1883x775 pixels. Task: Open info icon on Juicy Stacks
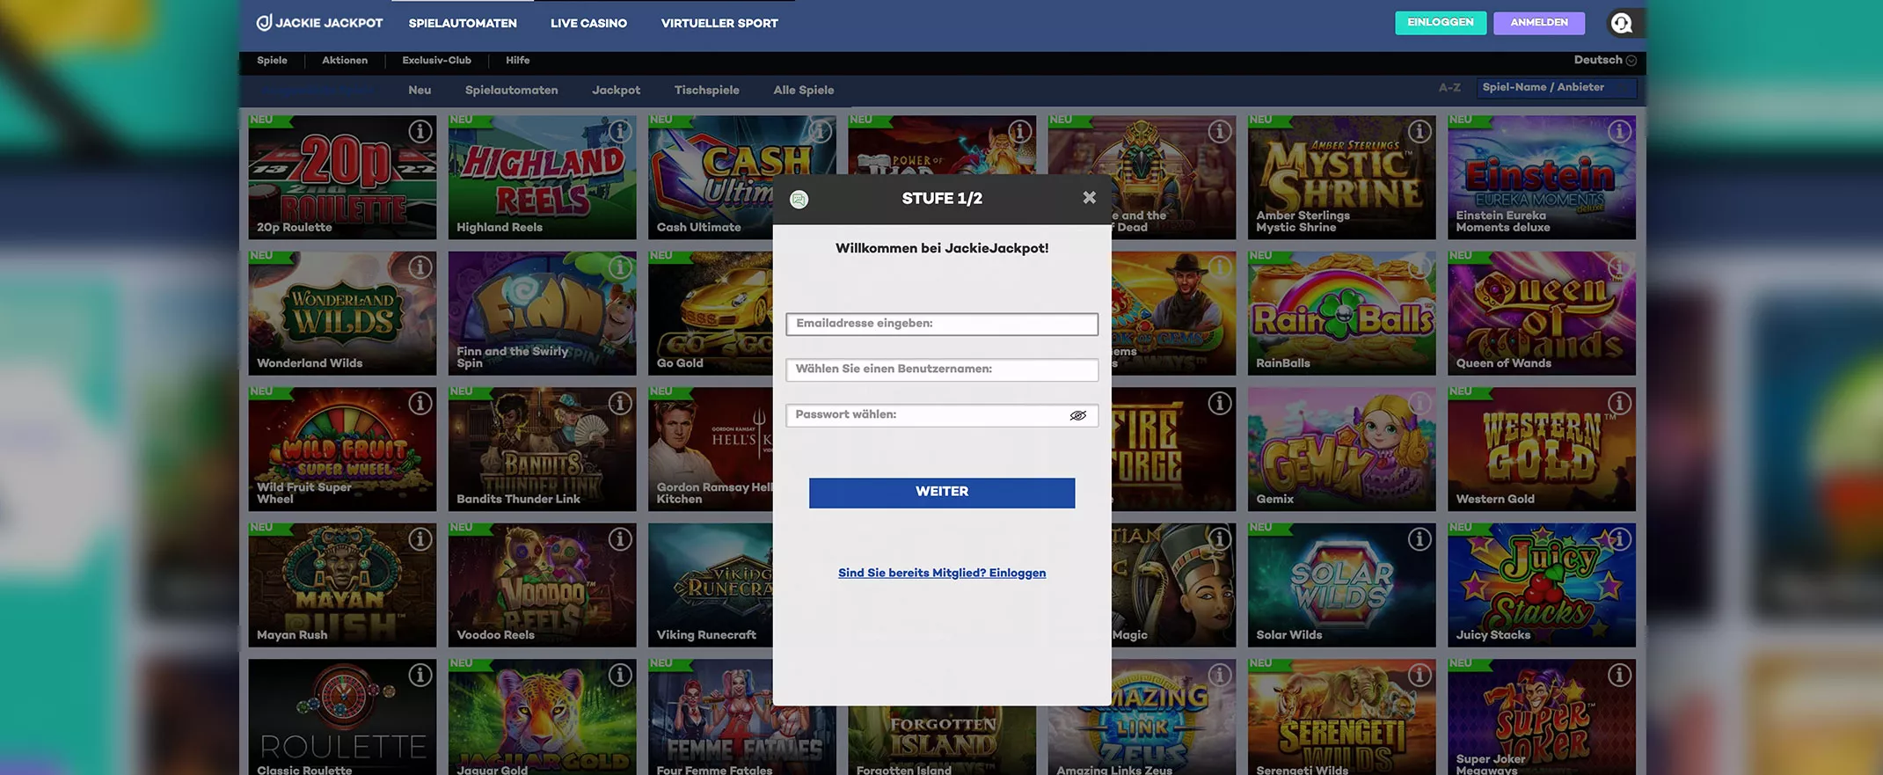[1619, 539]
